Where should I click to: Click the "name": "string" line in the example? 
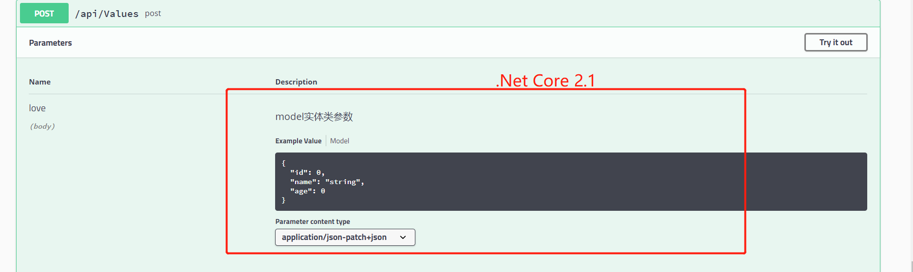(x=327, y=182)
